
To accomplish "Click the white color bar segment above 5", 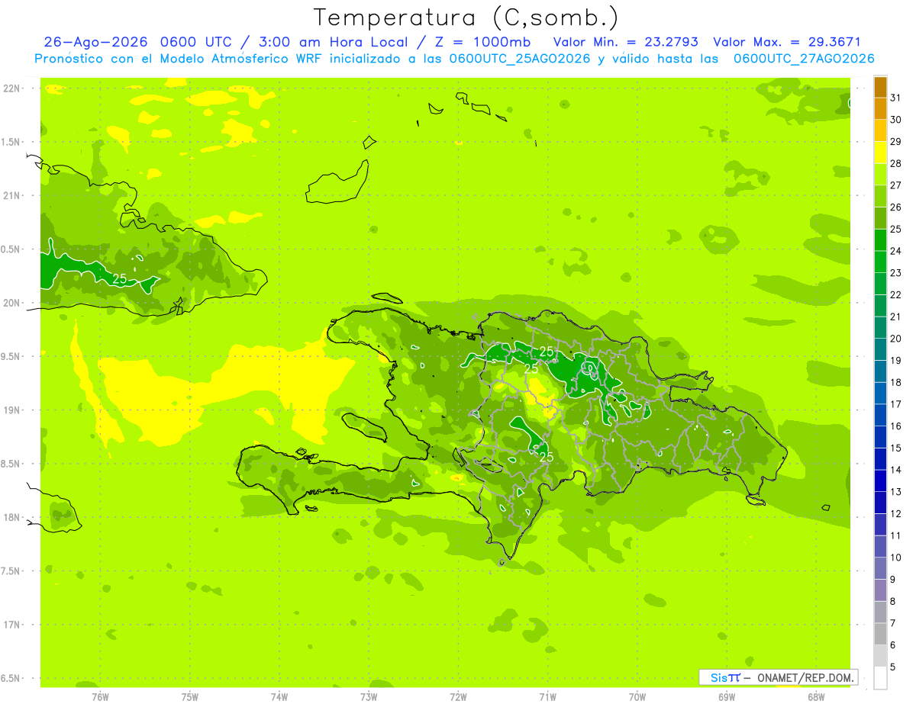I will coord(880,677).
